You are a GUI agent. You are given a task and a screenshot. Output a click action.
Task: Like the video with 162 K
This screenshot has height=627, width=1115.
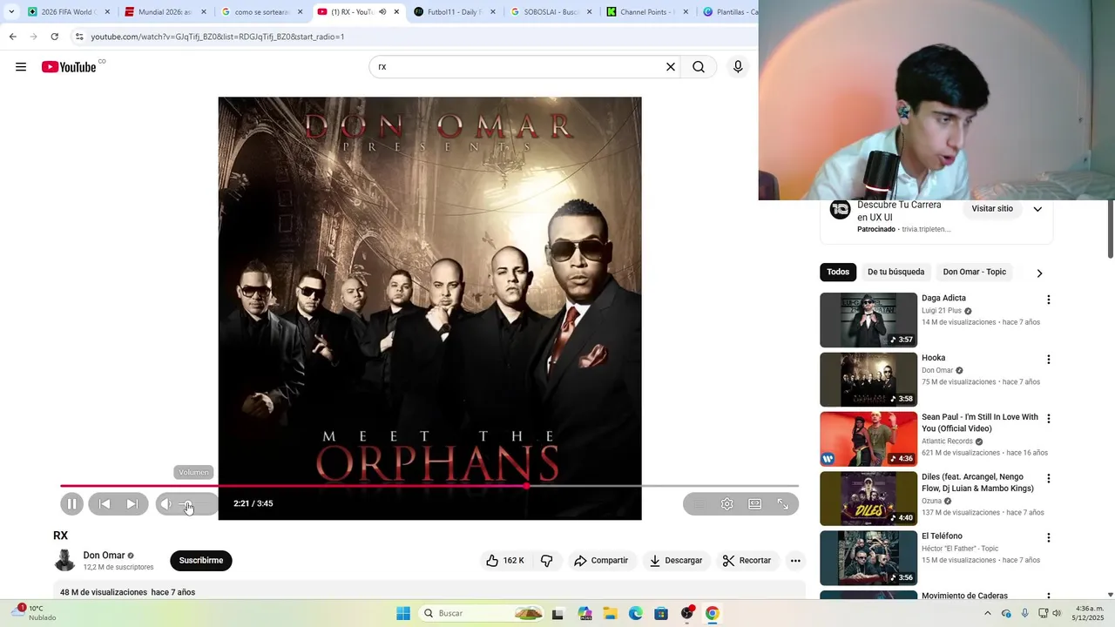(x=505, y=561)
